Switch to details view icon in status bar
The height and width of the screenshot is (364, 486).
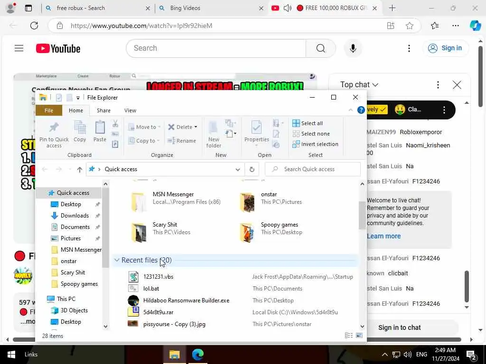click(349, 336)
